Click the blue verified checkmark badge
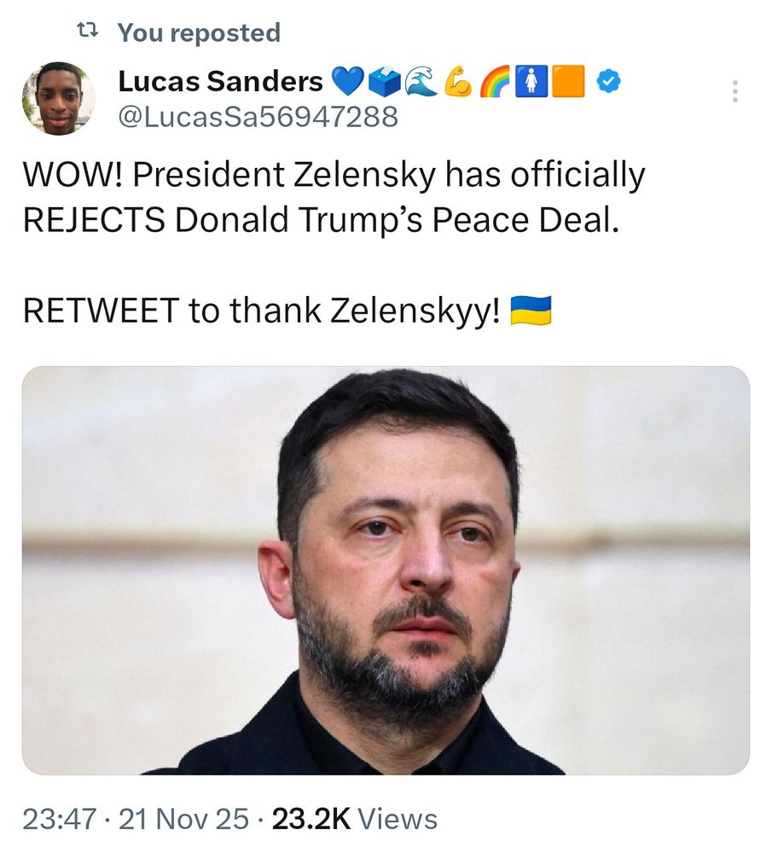 pyautogui.click(x=608, y=82)
